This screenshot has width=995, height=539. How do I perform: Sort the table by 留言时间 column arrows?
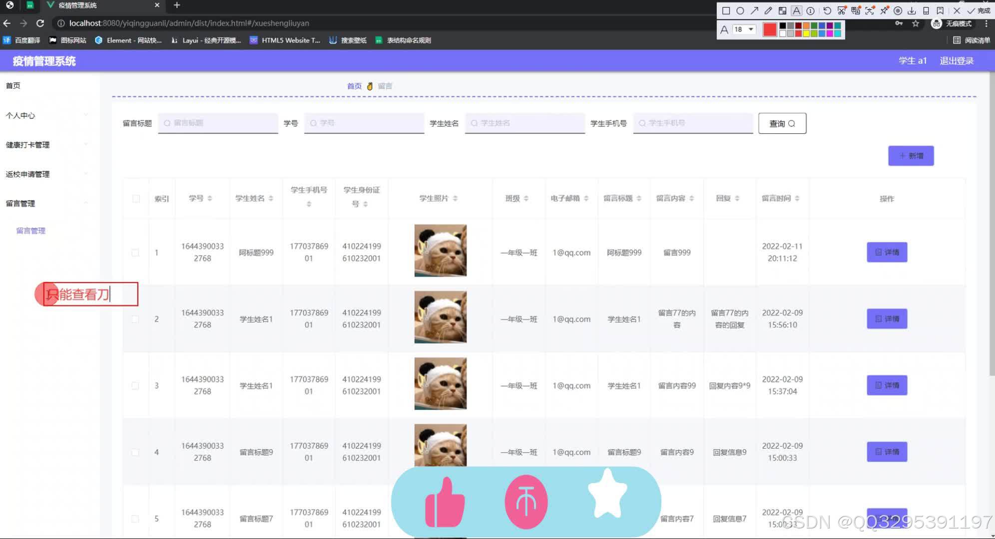797,199
